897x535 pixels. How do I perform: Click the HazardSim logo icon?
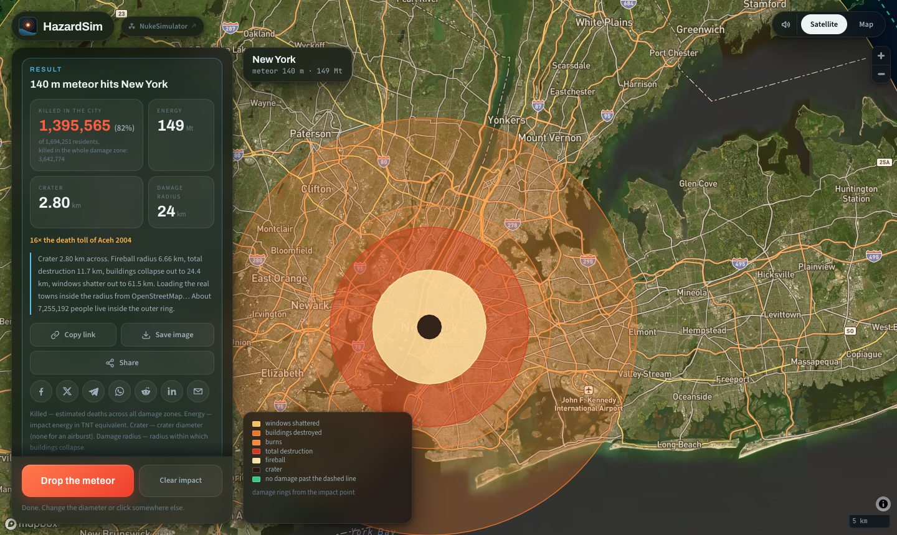point(27,26)
